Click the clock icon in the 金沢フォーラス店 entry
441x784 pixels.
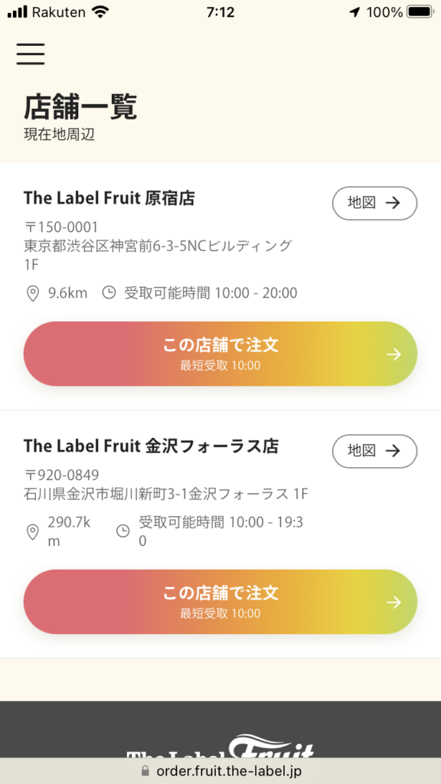pos(123,531)
